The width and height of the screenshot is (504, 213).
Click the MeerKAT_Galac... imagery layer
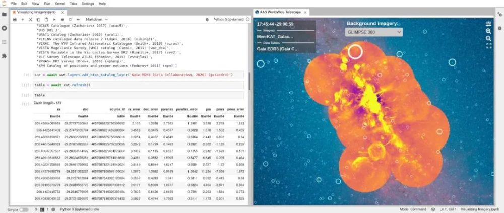tap(275, 36)
